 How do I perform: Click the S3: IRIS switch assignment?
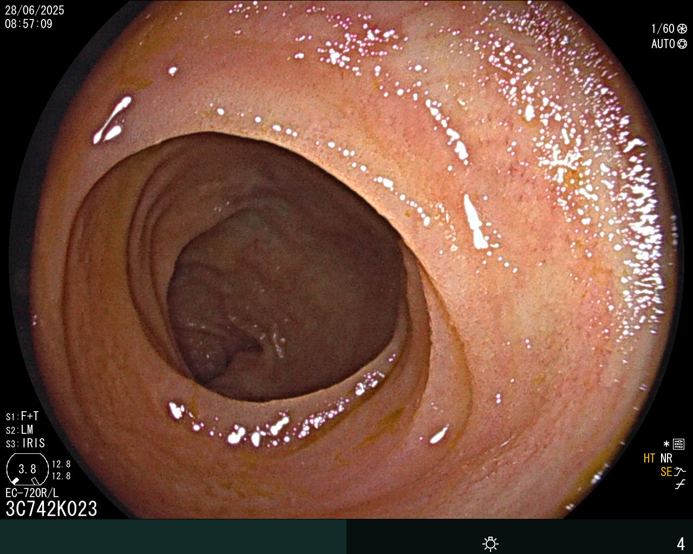pyautogui.click(x=25, y=443)
